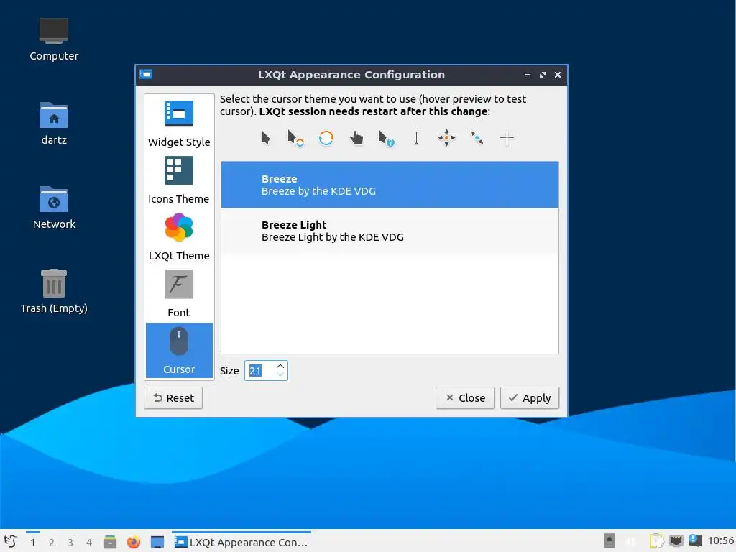This screenshot has width=736, height=552.
Task: Open the Computer desktop icon
Action: coord(54,40)
